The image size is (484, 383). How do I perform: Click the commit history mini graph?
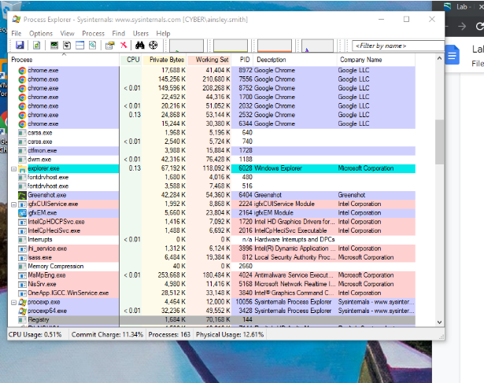click(231, 46)
